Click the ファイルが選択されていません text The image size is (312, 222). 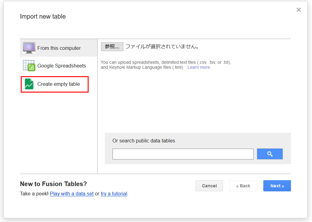162,46
